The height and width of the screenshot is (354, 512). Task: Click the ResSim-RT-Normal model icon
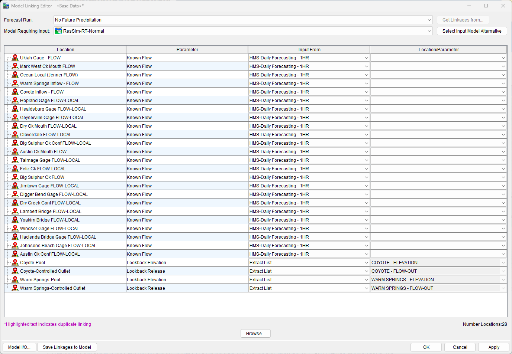pyautogui.click(x=58, y=31)
